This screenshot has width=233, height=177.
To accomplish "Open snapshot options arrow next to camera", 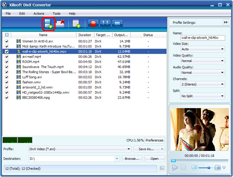I will [x=224, y=168].
